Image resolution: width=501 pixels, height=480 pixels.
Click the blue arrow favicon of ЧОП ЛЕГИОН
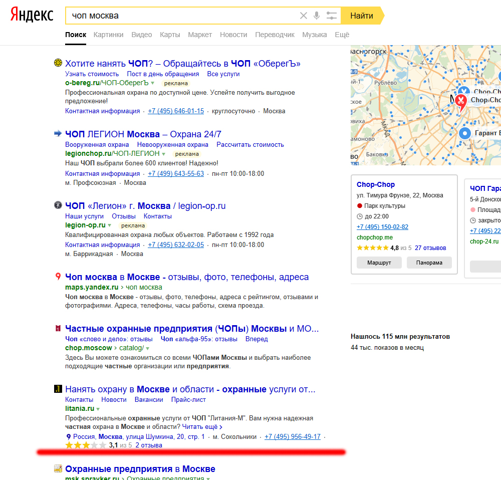58,133
